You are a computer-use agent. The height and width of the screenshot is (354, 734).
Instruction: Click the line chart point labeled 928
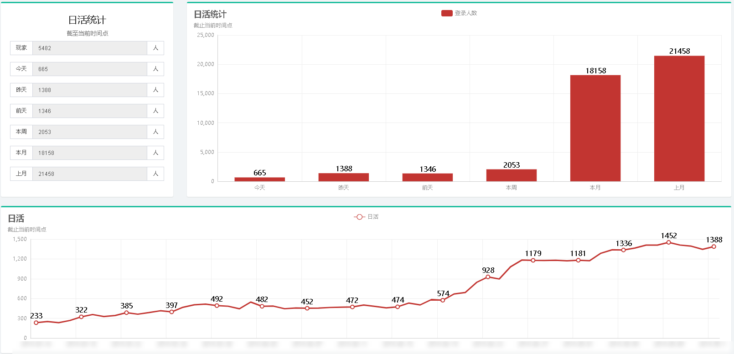coord(488,277)
